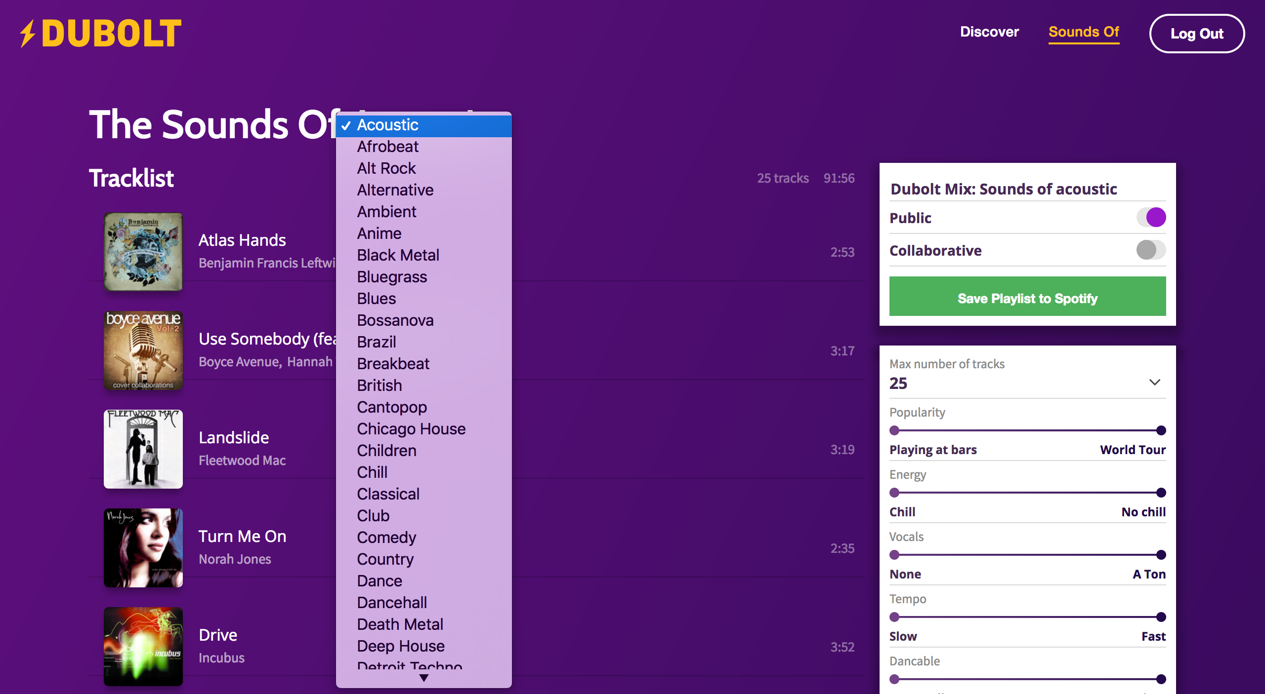Choose Chicago House in genre dropdown

(411, 429)
